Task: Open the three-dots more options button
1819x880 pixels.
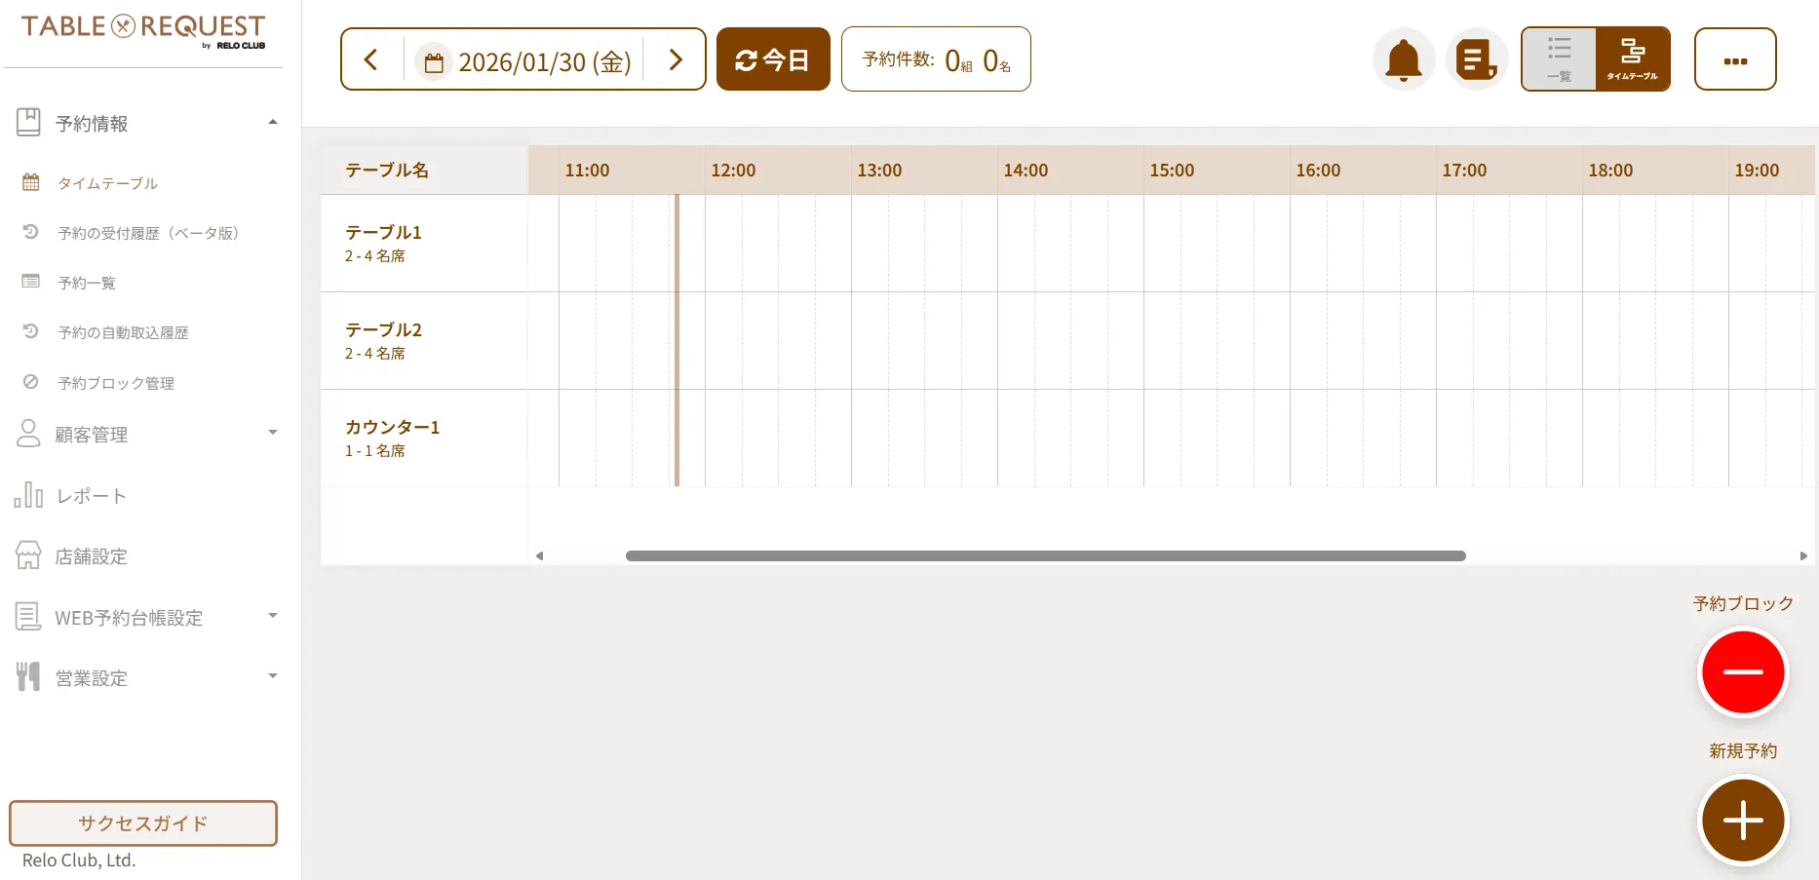Action: point(1734,60)
